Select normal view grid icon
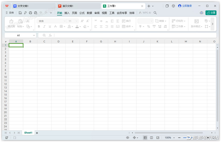The image size is (221, 142). pos(145,138)
